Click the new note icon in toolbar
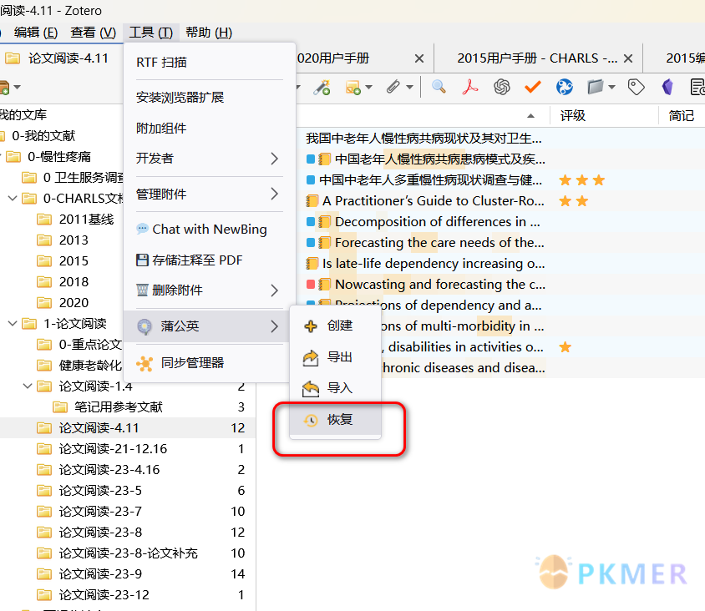 pyautogui.click(x=353, y=87)
